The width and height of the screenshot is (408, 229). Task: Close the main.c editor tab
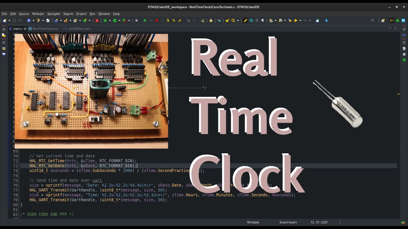[x=25, y=29]
